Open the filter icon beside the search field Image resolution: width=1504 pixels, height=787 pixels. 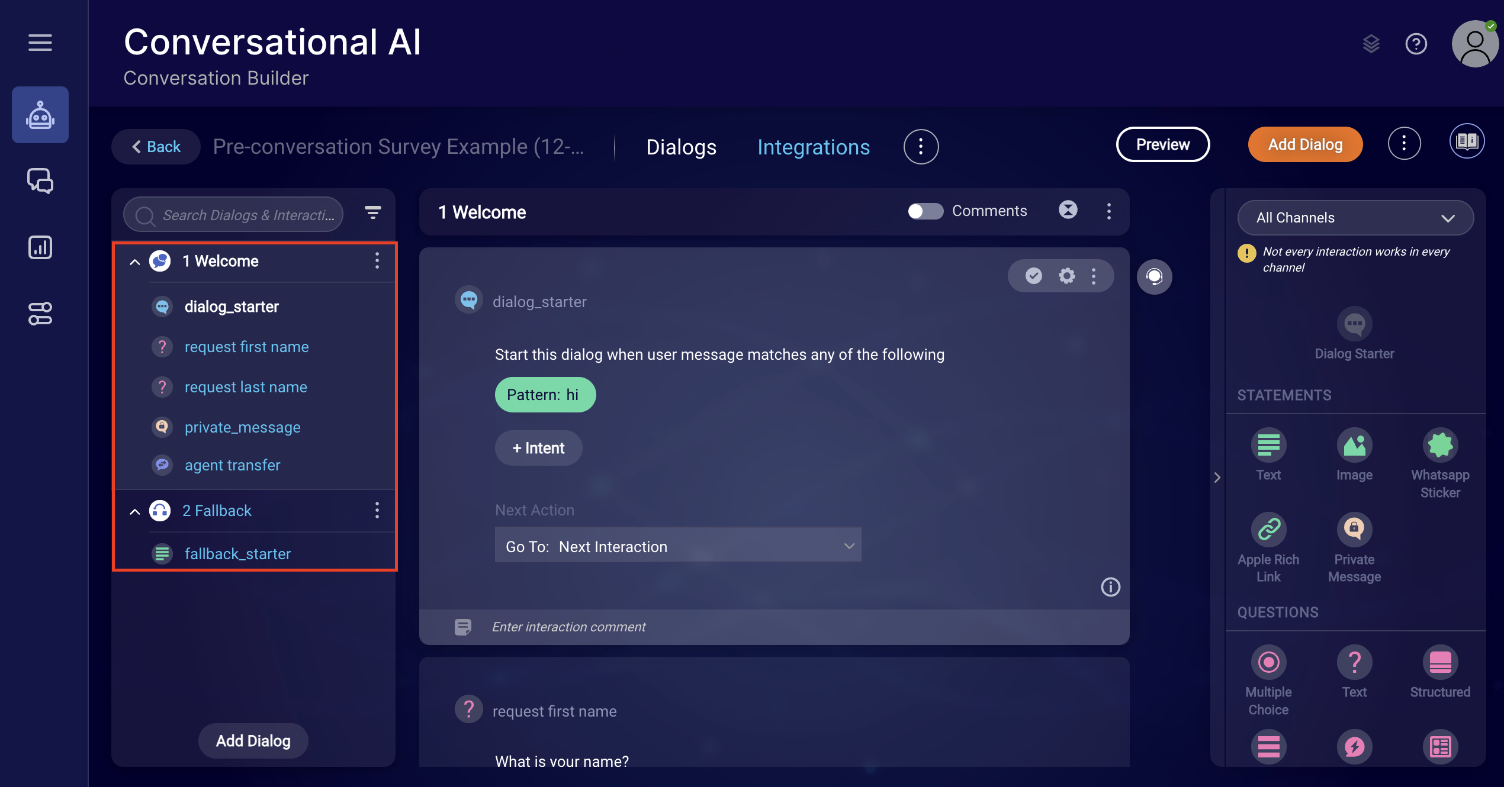[x=372, y=214]
